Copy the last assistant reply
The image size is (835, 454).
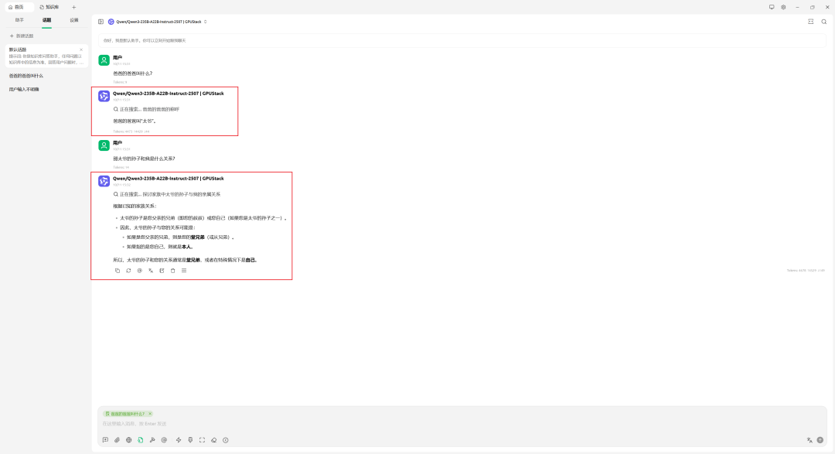pos(118,271)
